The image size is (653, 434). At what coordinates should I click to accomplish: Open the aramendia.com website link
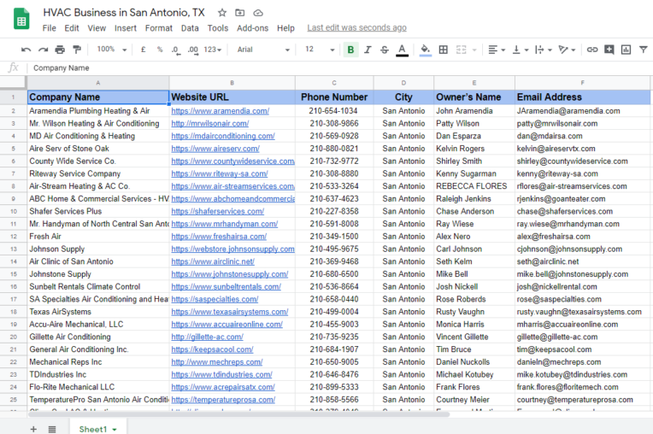click(x=220, y=111)
